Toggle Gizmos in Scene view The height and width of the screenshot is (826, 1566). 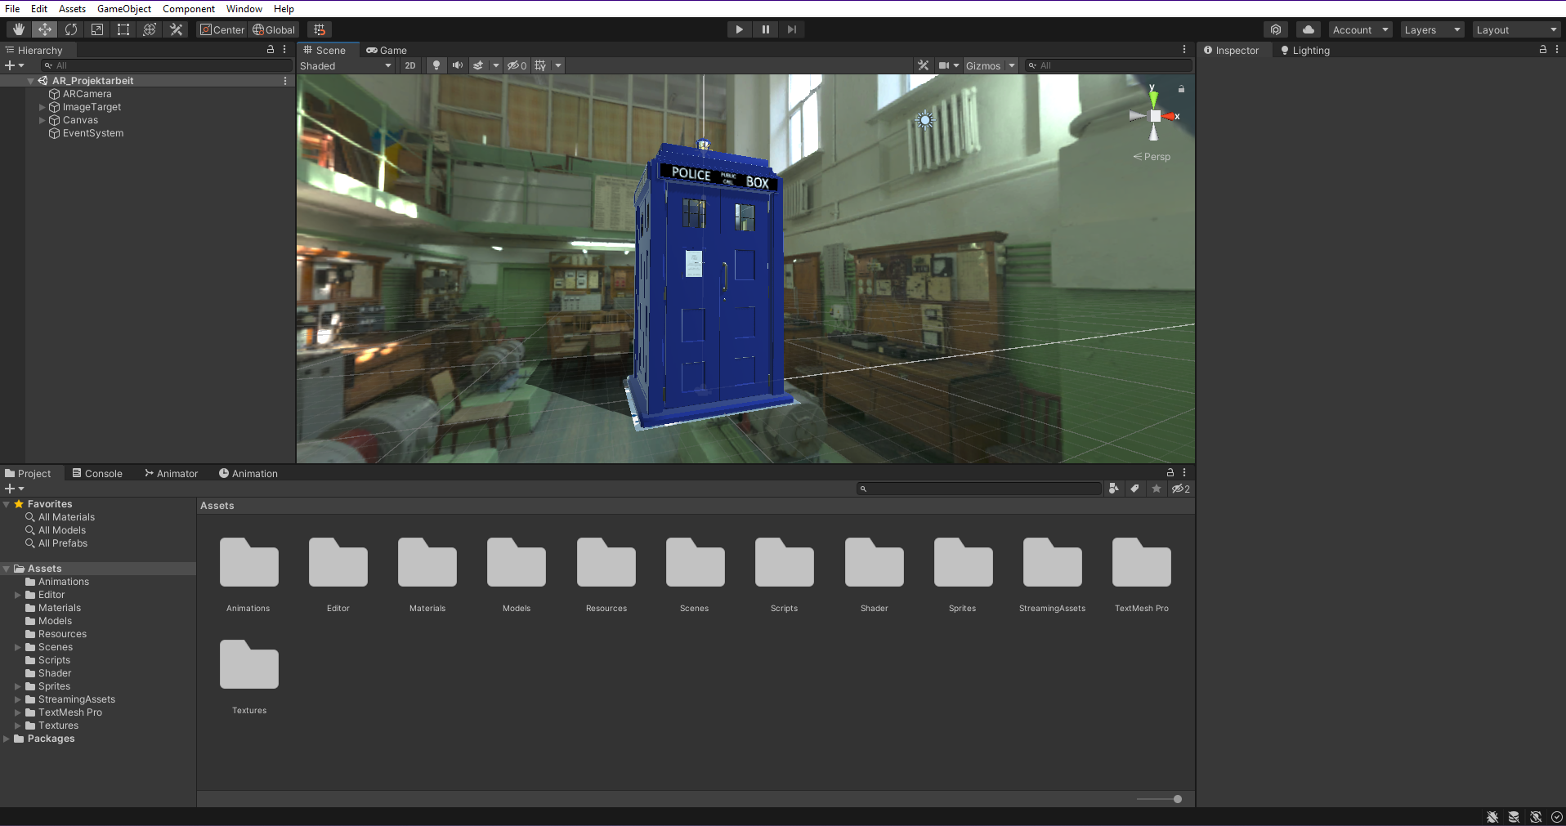(x=983, y=65)
